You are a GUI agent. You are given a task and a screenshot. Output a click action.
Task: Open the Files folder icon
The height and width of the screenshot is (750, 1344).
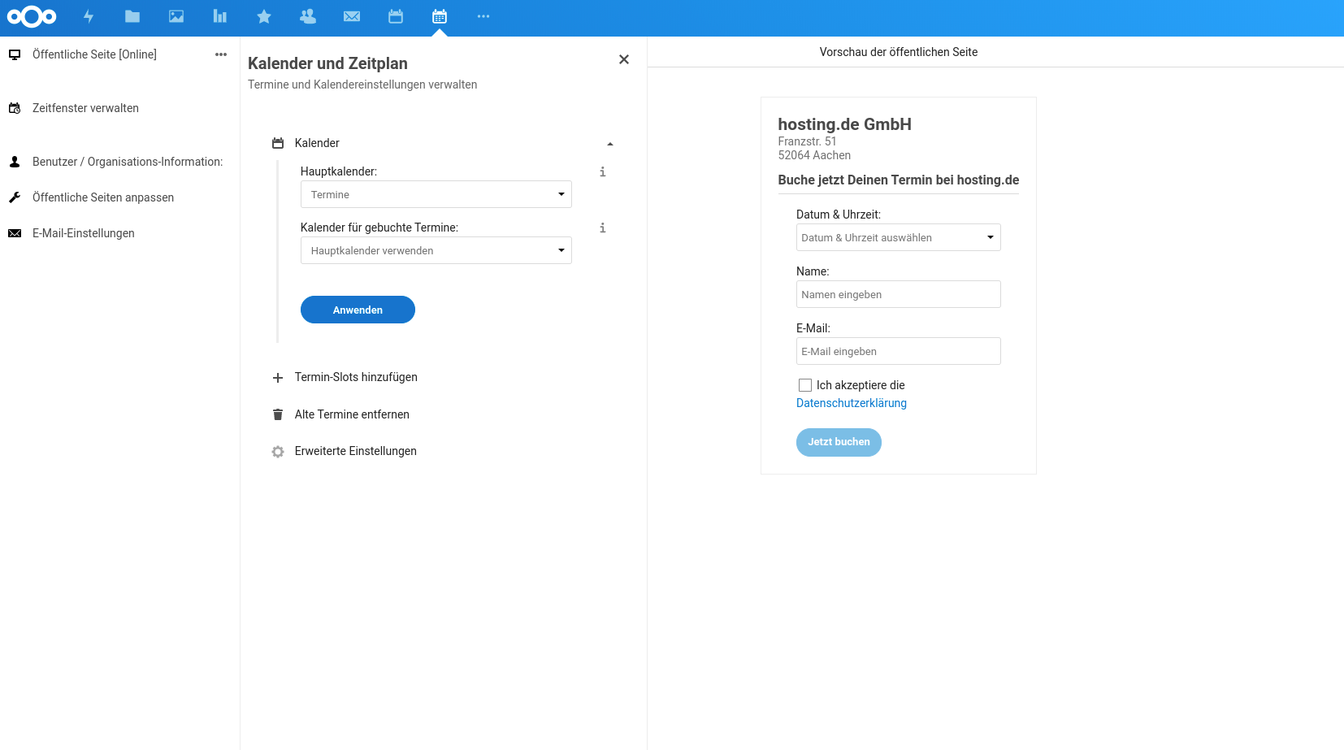[132, 16]
